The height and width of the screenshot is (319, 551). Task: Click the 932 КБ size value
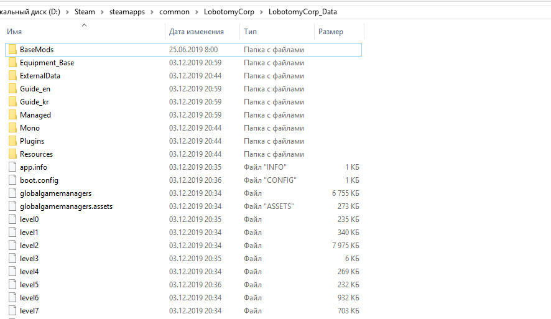(348, 298)
